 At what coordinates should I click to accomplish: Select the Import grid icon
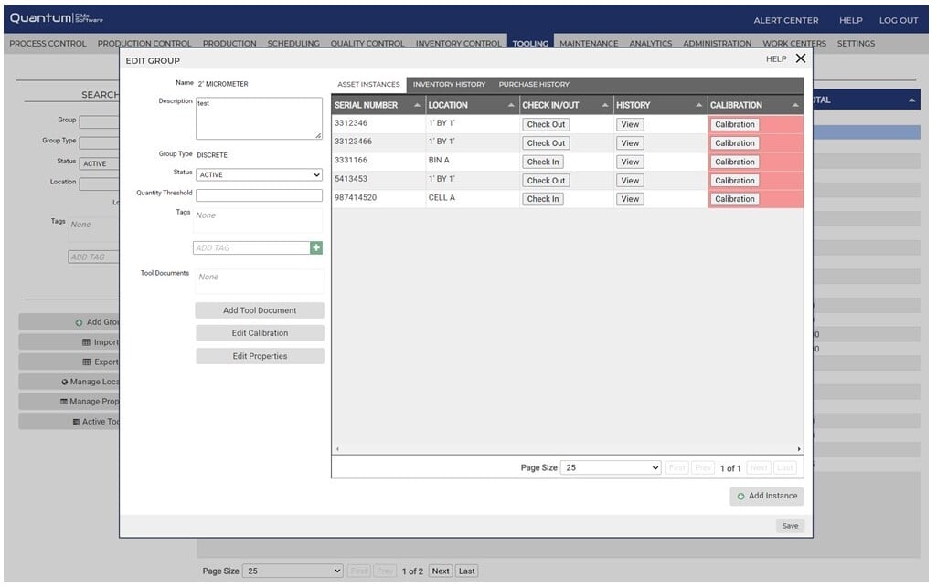(x=86, y=341)
